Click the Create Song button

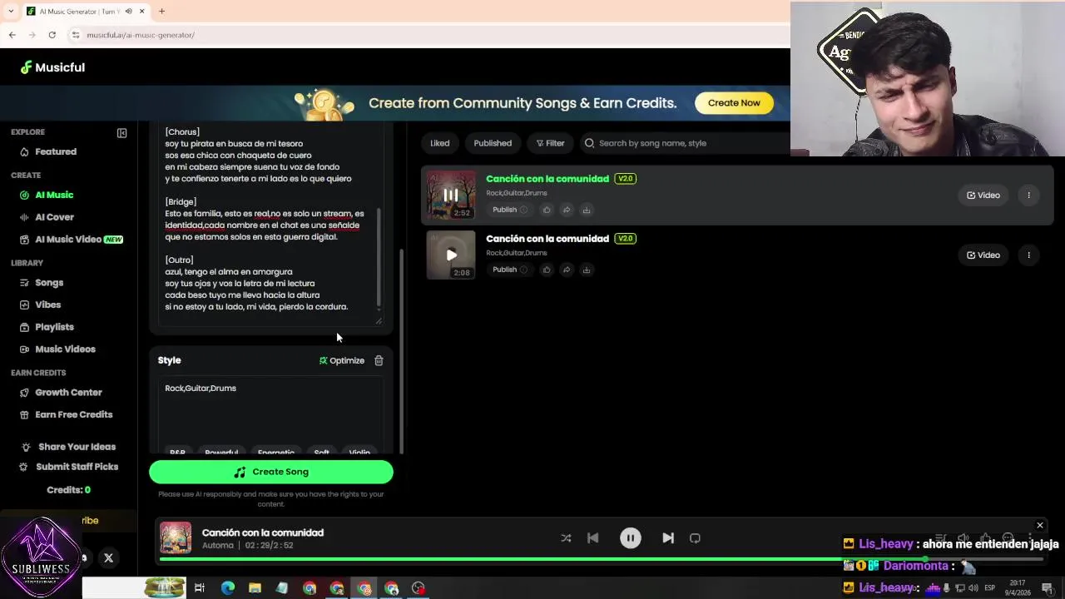coord(271,472)
